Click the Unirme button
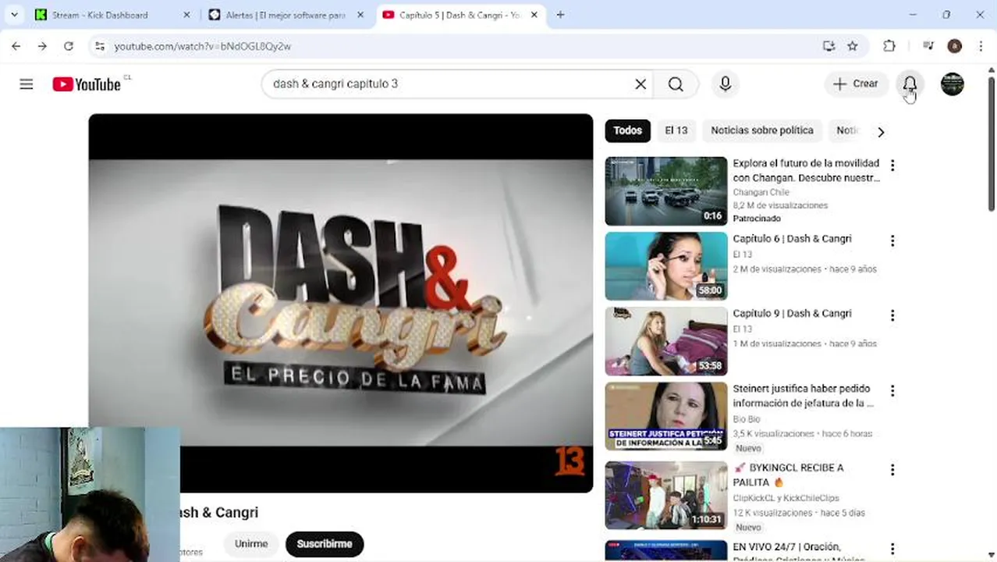This screenshot has height=562, width=997. (251, 544)
